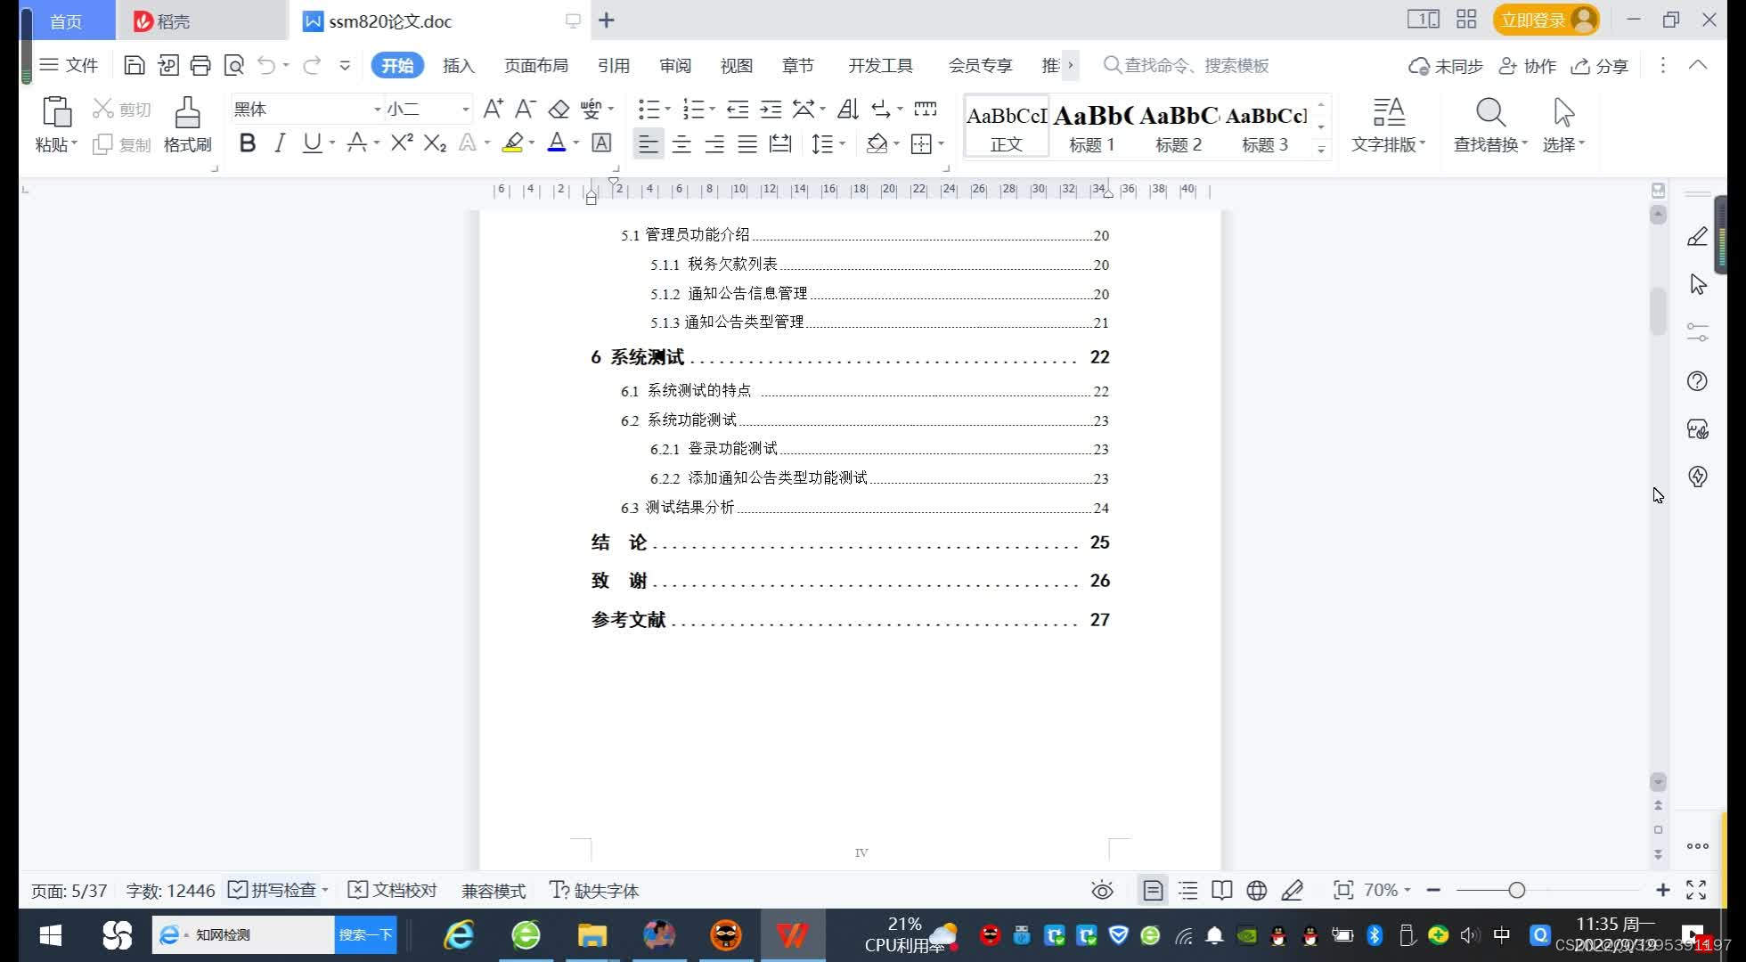Open new document tab with plus
Viewport: 1746px width, 962px height.
(607, 20)
